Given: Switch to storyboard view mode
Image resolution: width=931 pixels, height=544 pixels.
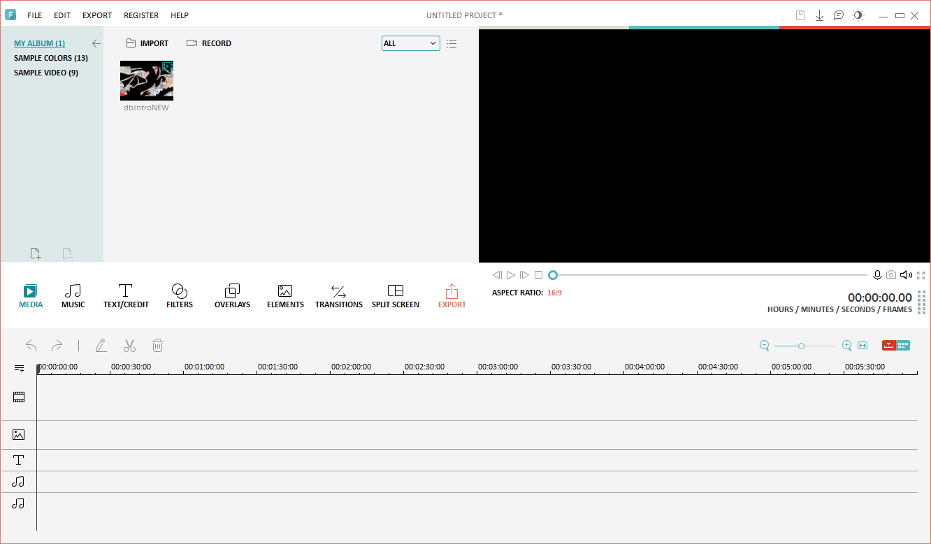Looking at the screenshot, I should (903, 345).
